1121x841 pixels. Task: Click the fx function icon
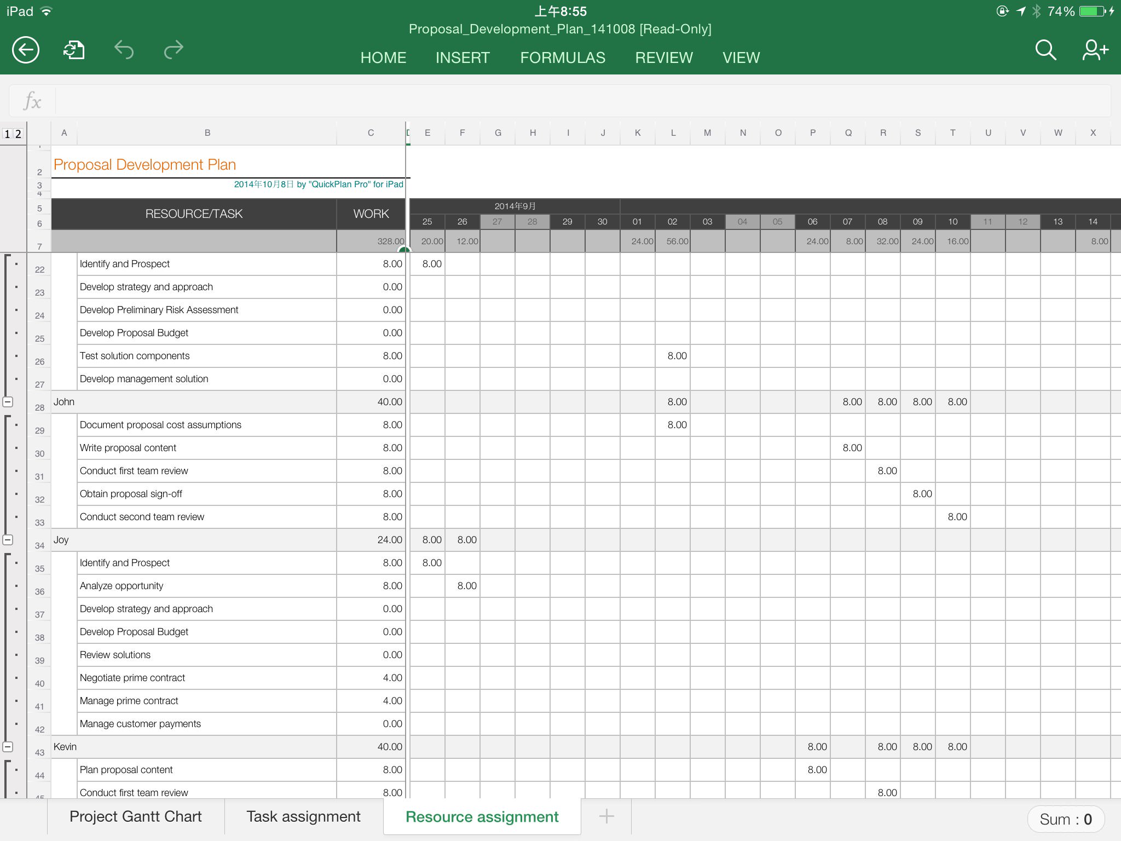coord(32,101)
